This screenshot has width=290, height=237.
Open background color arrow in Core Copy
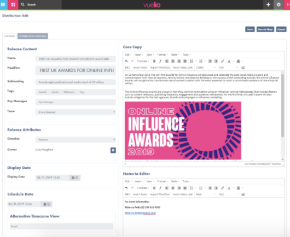click(x=242, y=61)
